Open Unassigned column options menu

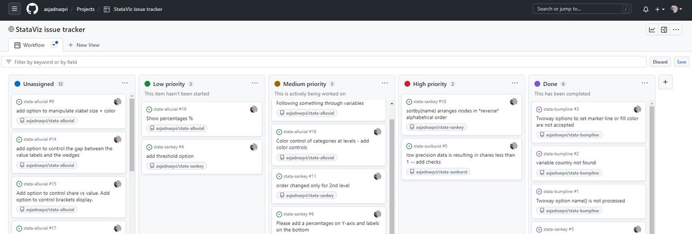click(x=125, y=84)
